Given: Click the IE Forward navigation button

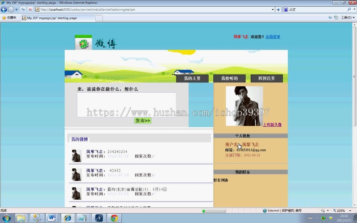Looking at the screenshot, I should pyautogui.click(x=11, y=10).
